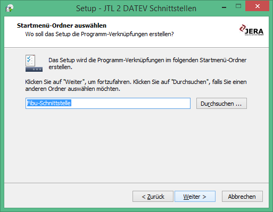Click the maximize window icon
Screen dimensions: 273x212
[238, 6]
